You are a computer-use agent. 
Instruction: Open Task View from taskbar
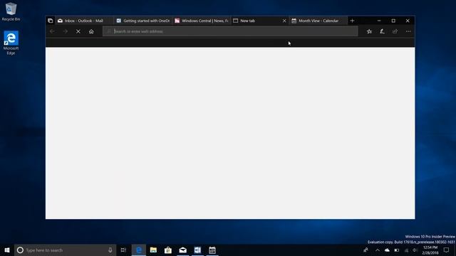(x=123, y=250)
